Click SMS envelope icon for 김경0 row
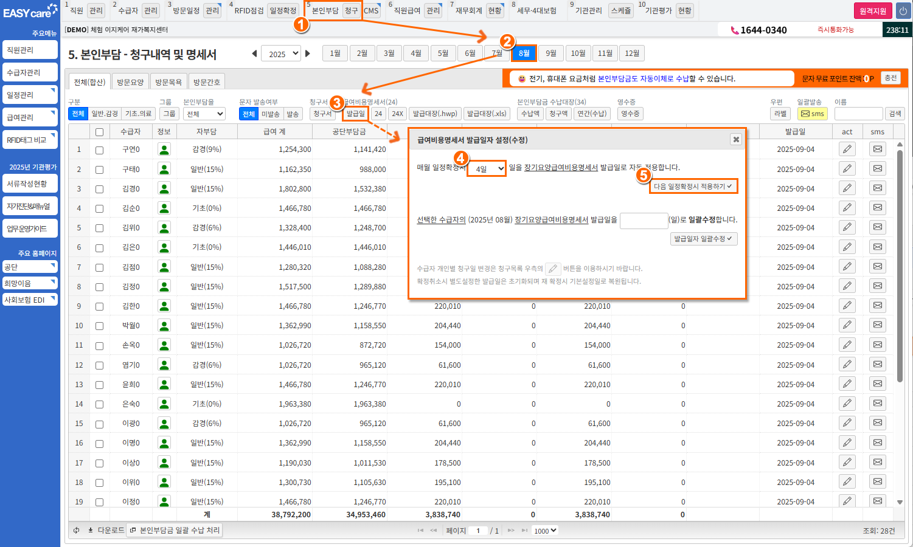 pyautogui.click(x=877, y=188)
